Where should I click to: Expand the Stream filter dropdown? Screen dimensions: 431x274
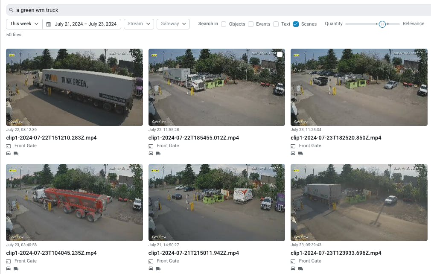139,24
